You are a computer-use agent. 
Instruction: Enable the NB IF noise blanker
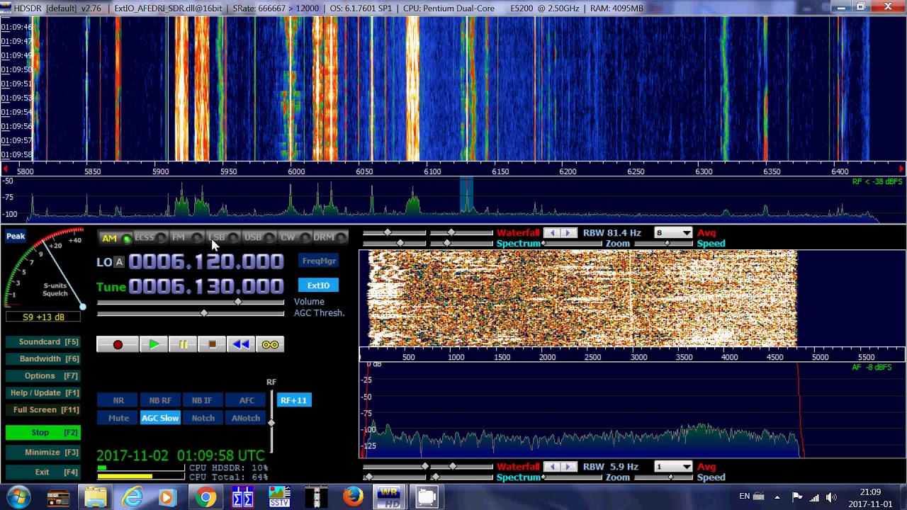pos(202,401)
